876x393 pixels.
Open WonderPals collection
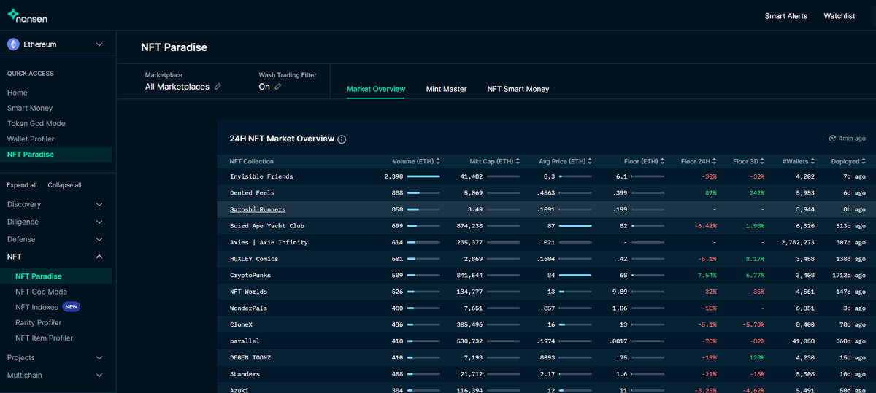coord(248,308)
